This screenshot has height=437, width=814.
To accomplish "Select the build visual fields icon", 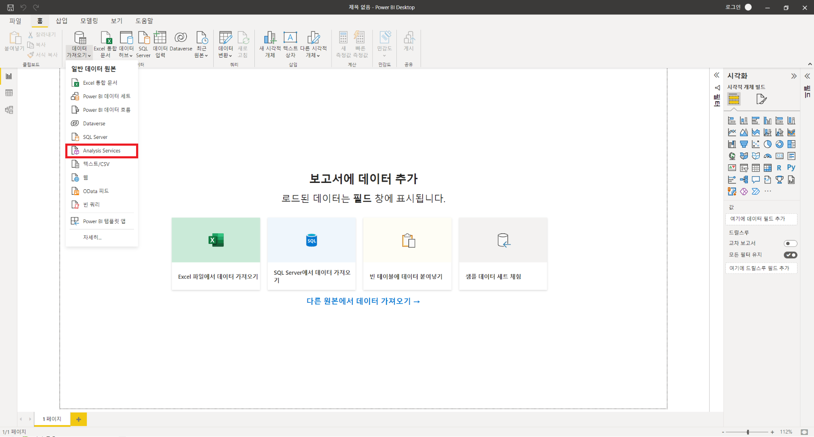I will pos(734,100).
